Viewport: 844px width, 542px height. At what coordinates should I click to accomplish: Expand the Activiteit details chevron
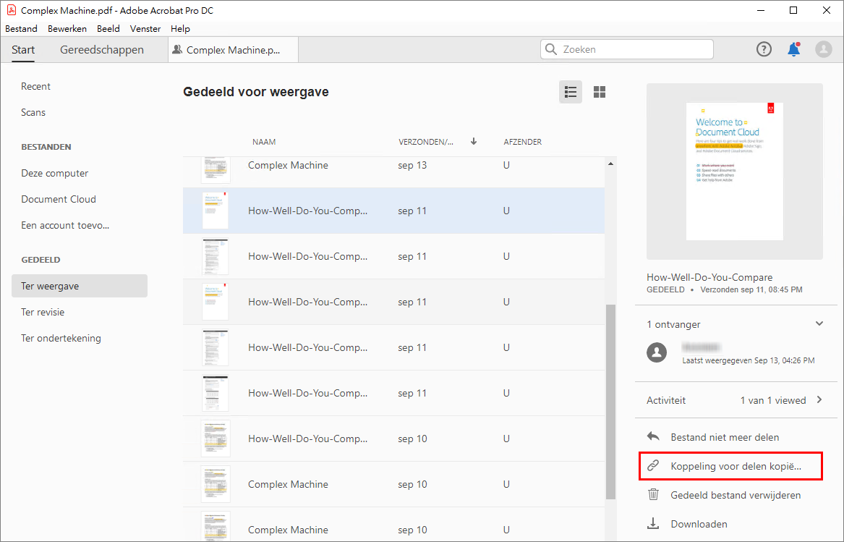(x=819, y=399)
